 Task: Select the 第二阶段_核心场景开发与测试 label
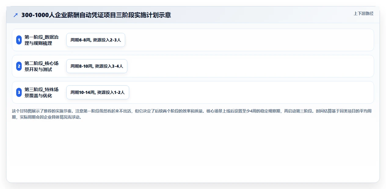[x=42, y=66]
